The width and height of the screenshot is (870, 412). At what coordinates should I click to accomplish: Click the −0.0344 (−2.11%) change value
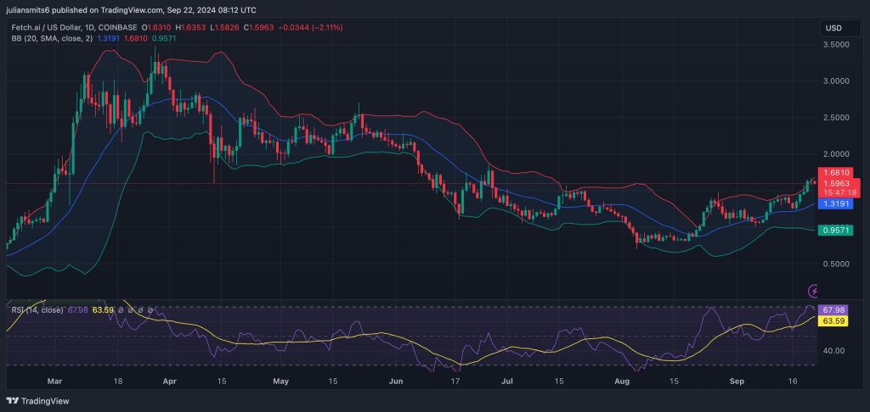(x=310, y=27)
